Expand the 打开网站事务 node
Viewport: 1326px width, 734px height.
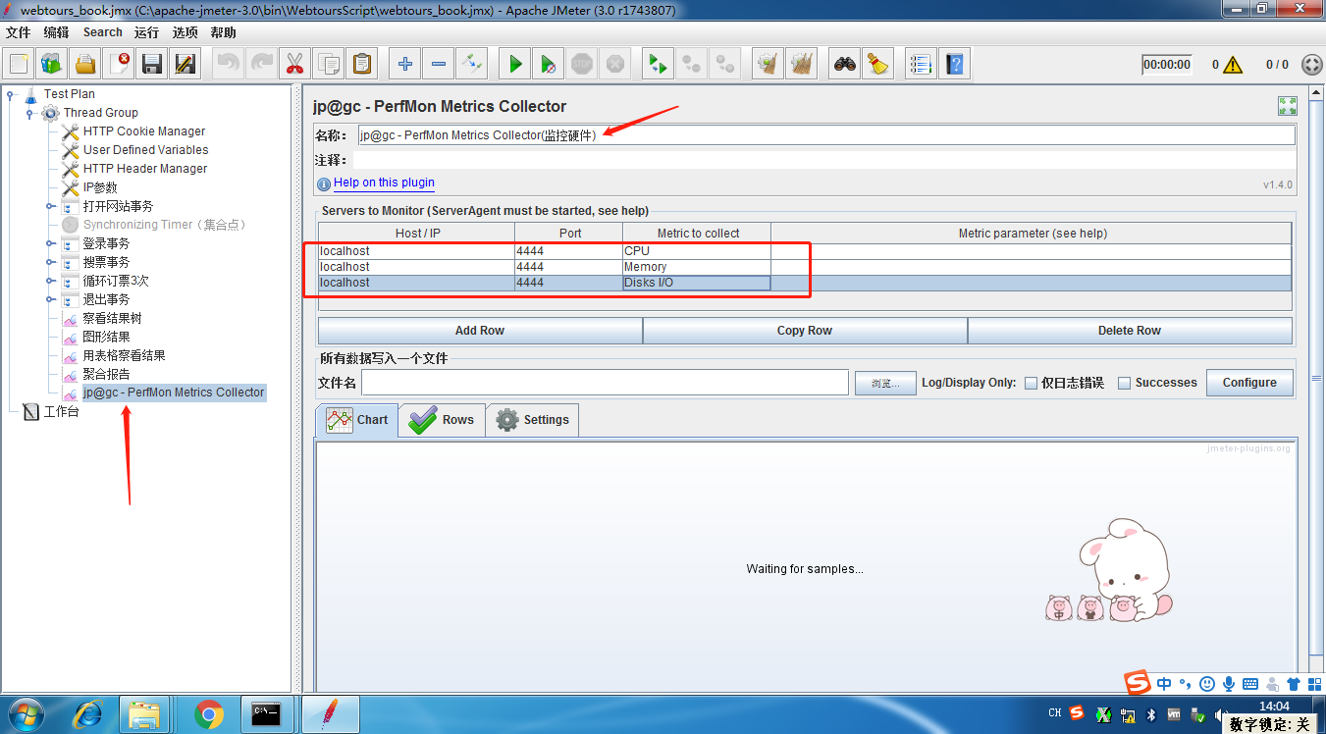[50, 206]
